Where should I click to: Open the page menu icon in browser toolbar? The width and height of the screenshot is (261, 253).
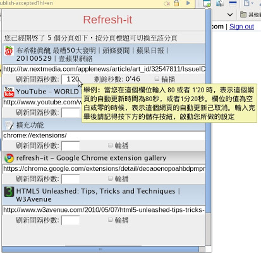[x=248, y=3]
